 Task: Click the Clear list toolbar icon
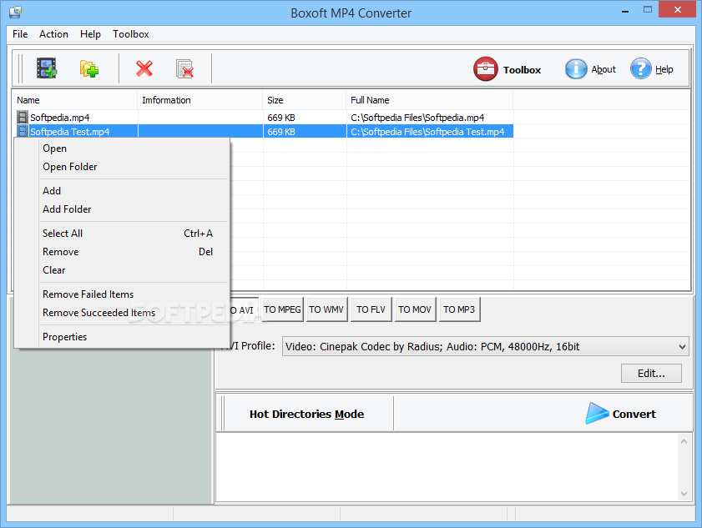(x=184, y=69)
